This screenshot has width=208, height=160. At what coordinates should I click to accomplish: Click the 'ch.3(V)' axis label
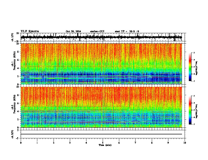click(x=13, y=134)
